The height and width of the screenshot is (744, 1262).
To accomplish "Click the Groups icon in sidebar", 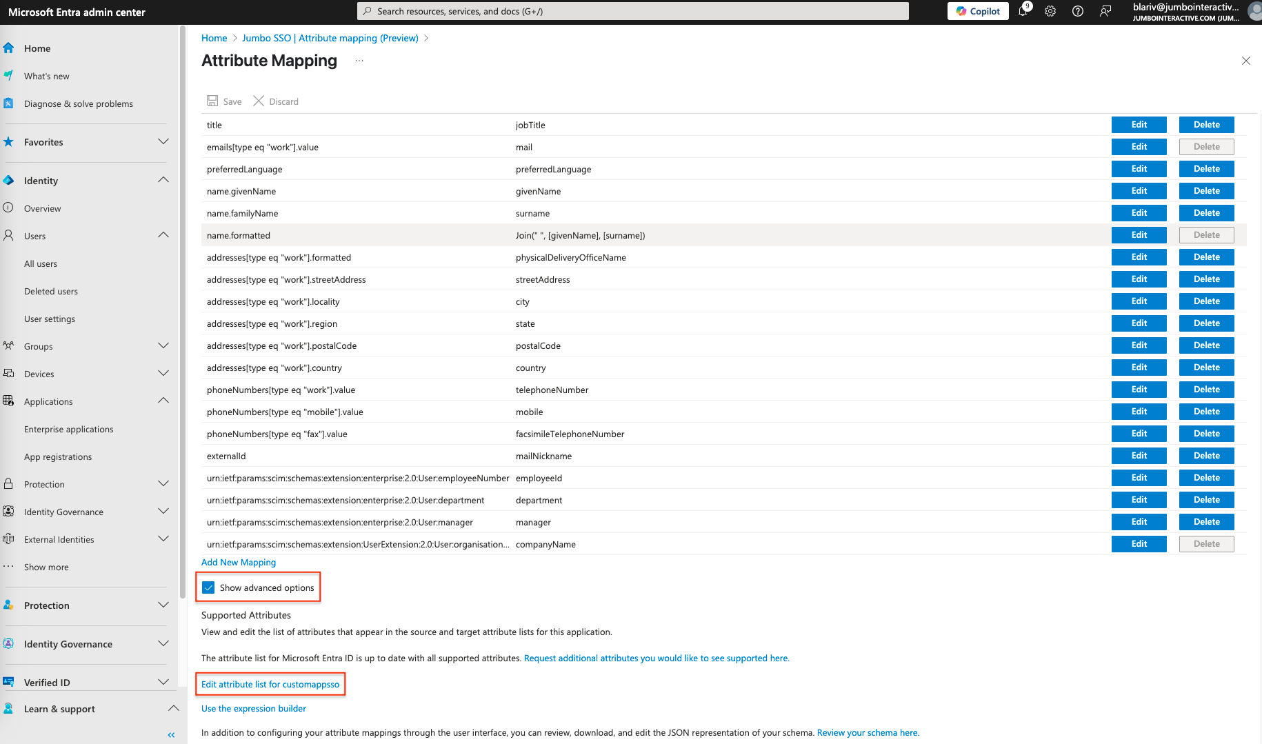I will coord(8,345).
